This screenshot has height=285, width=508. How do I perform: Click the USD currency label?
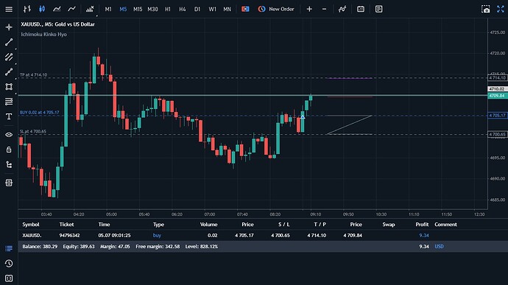(x=439, y=247)
